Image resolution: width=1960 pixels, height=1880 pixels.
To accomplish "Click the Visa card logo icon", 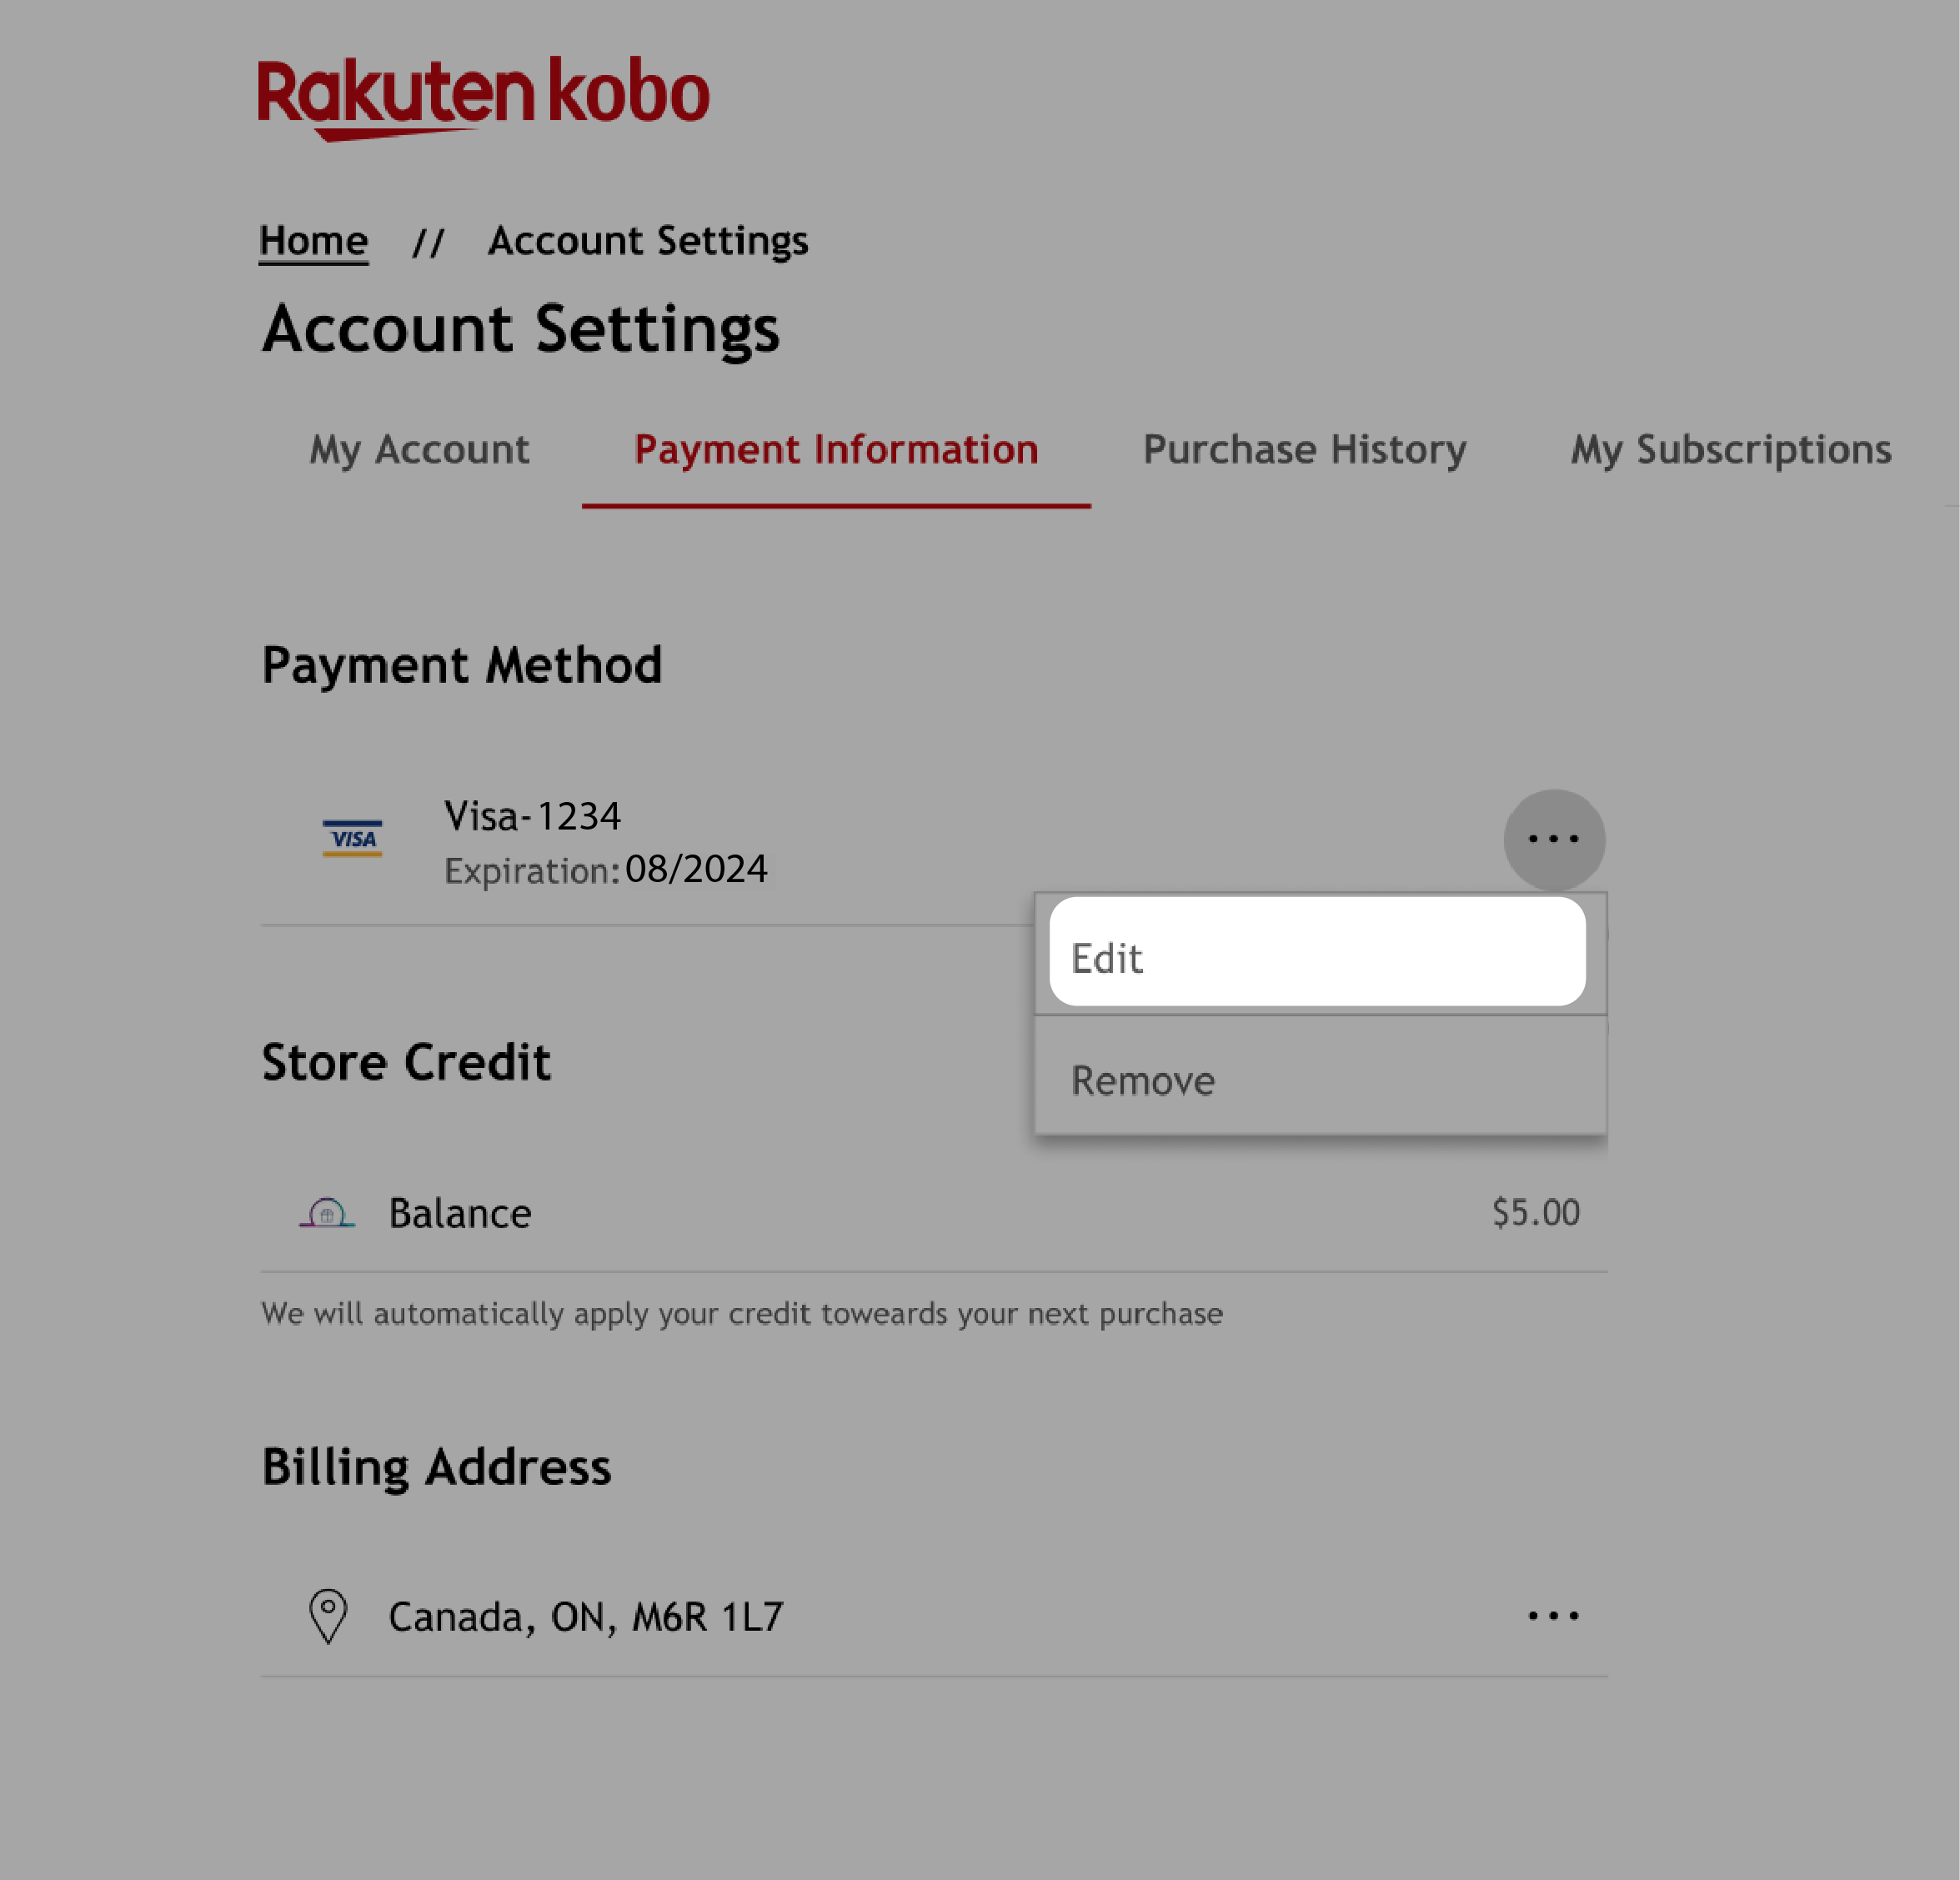I will (x=350, y=839).
